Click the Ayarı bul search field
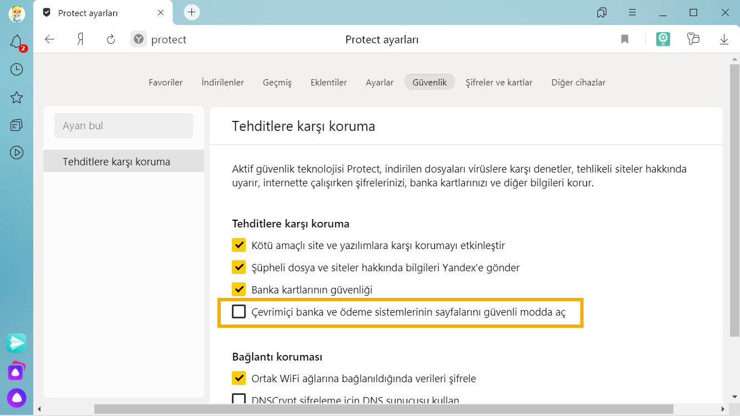Image resolution: width=740 pixels, height=416 pixels. pos(124,126)
